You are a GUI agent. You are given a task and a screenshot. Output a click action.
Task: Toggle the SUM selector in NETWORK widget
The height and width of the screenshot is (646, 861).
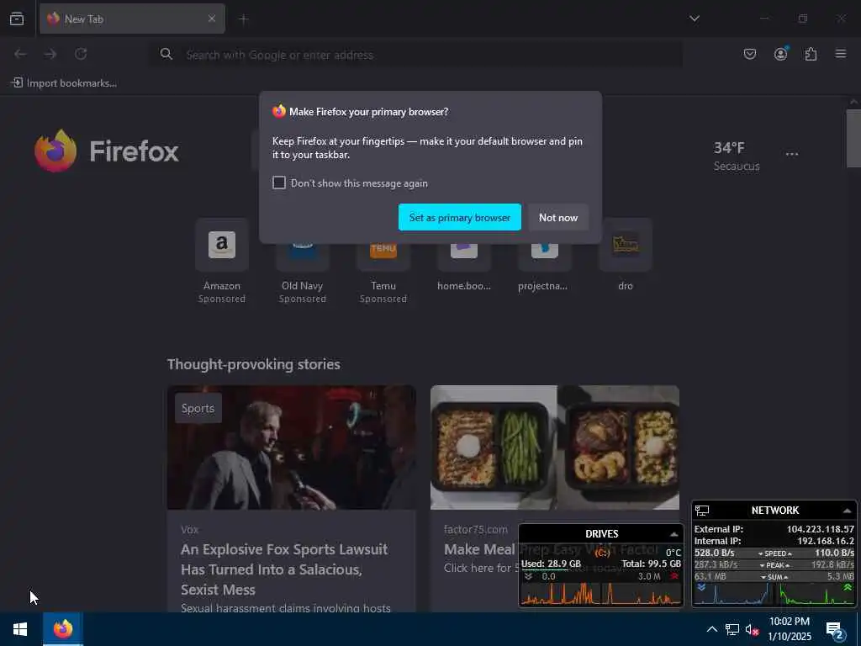774,577
